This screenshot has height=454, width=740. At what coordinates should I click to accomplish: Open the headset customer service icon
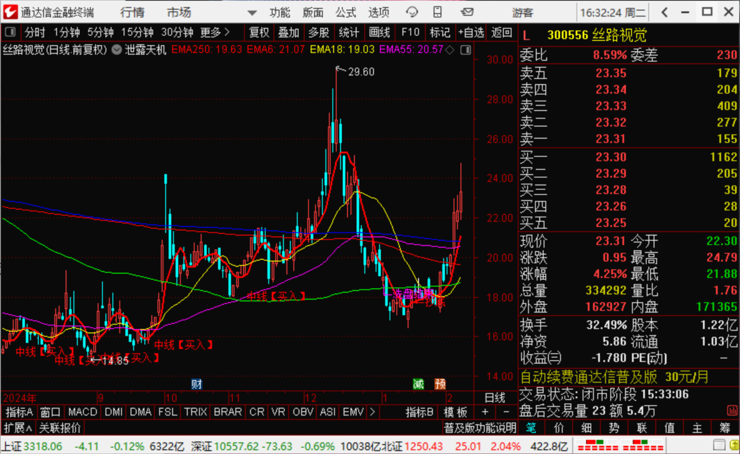click(x=412, y=12)
